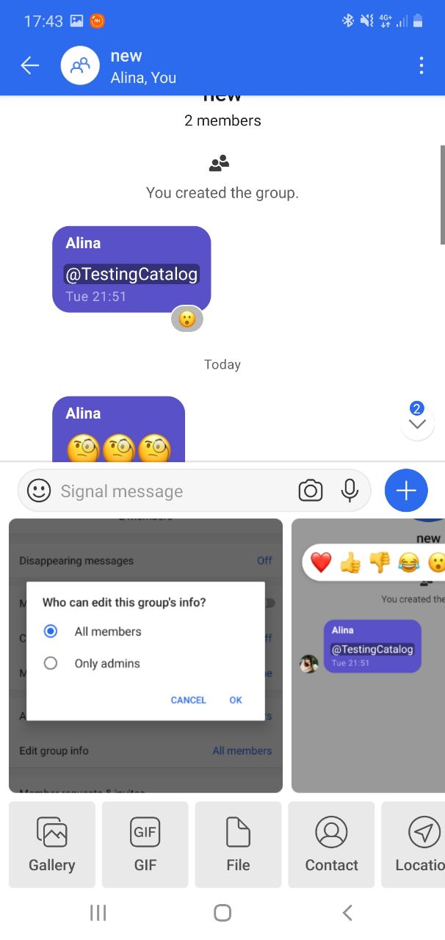Select File attachment option
Screen dimensions: 445x940
[239, 845]
